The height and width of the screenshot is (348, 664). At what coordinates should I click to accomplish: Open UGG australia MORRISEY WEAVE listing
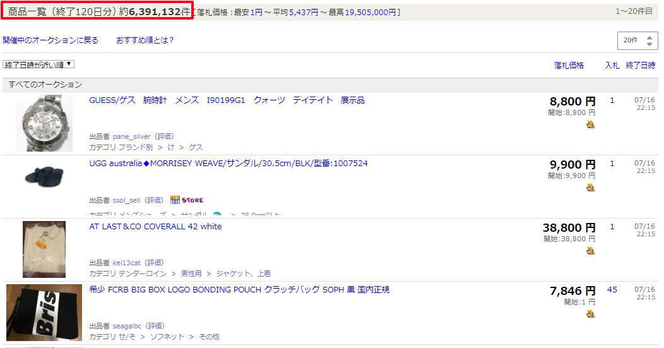point(228,163)
